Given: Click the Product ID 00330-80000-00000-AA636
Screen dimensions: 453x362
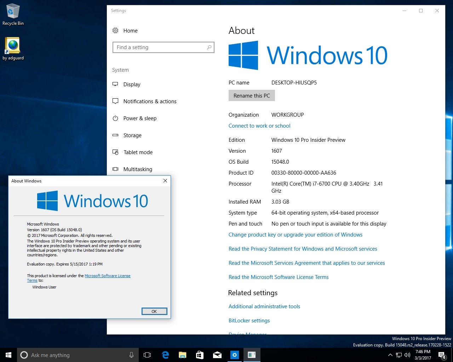Looking at the screenshot, I should 304,173.
